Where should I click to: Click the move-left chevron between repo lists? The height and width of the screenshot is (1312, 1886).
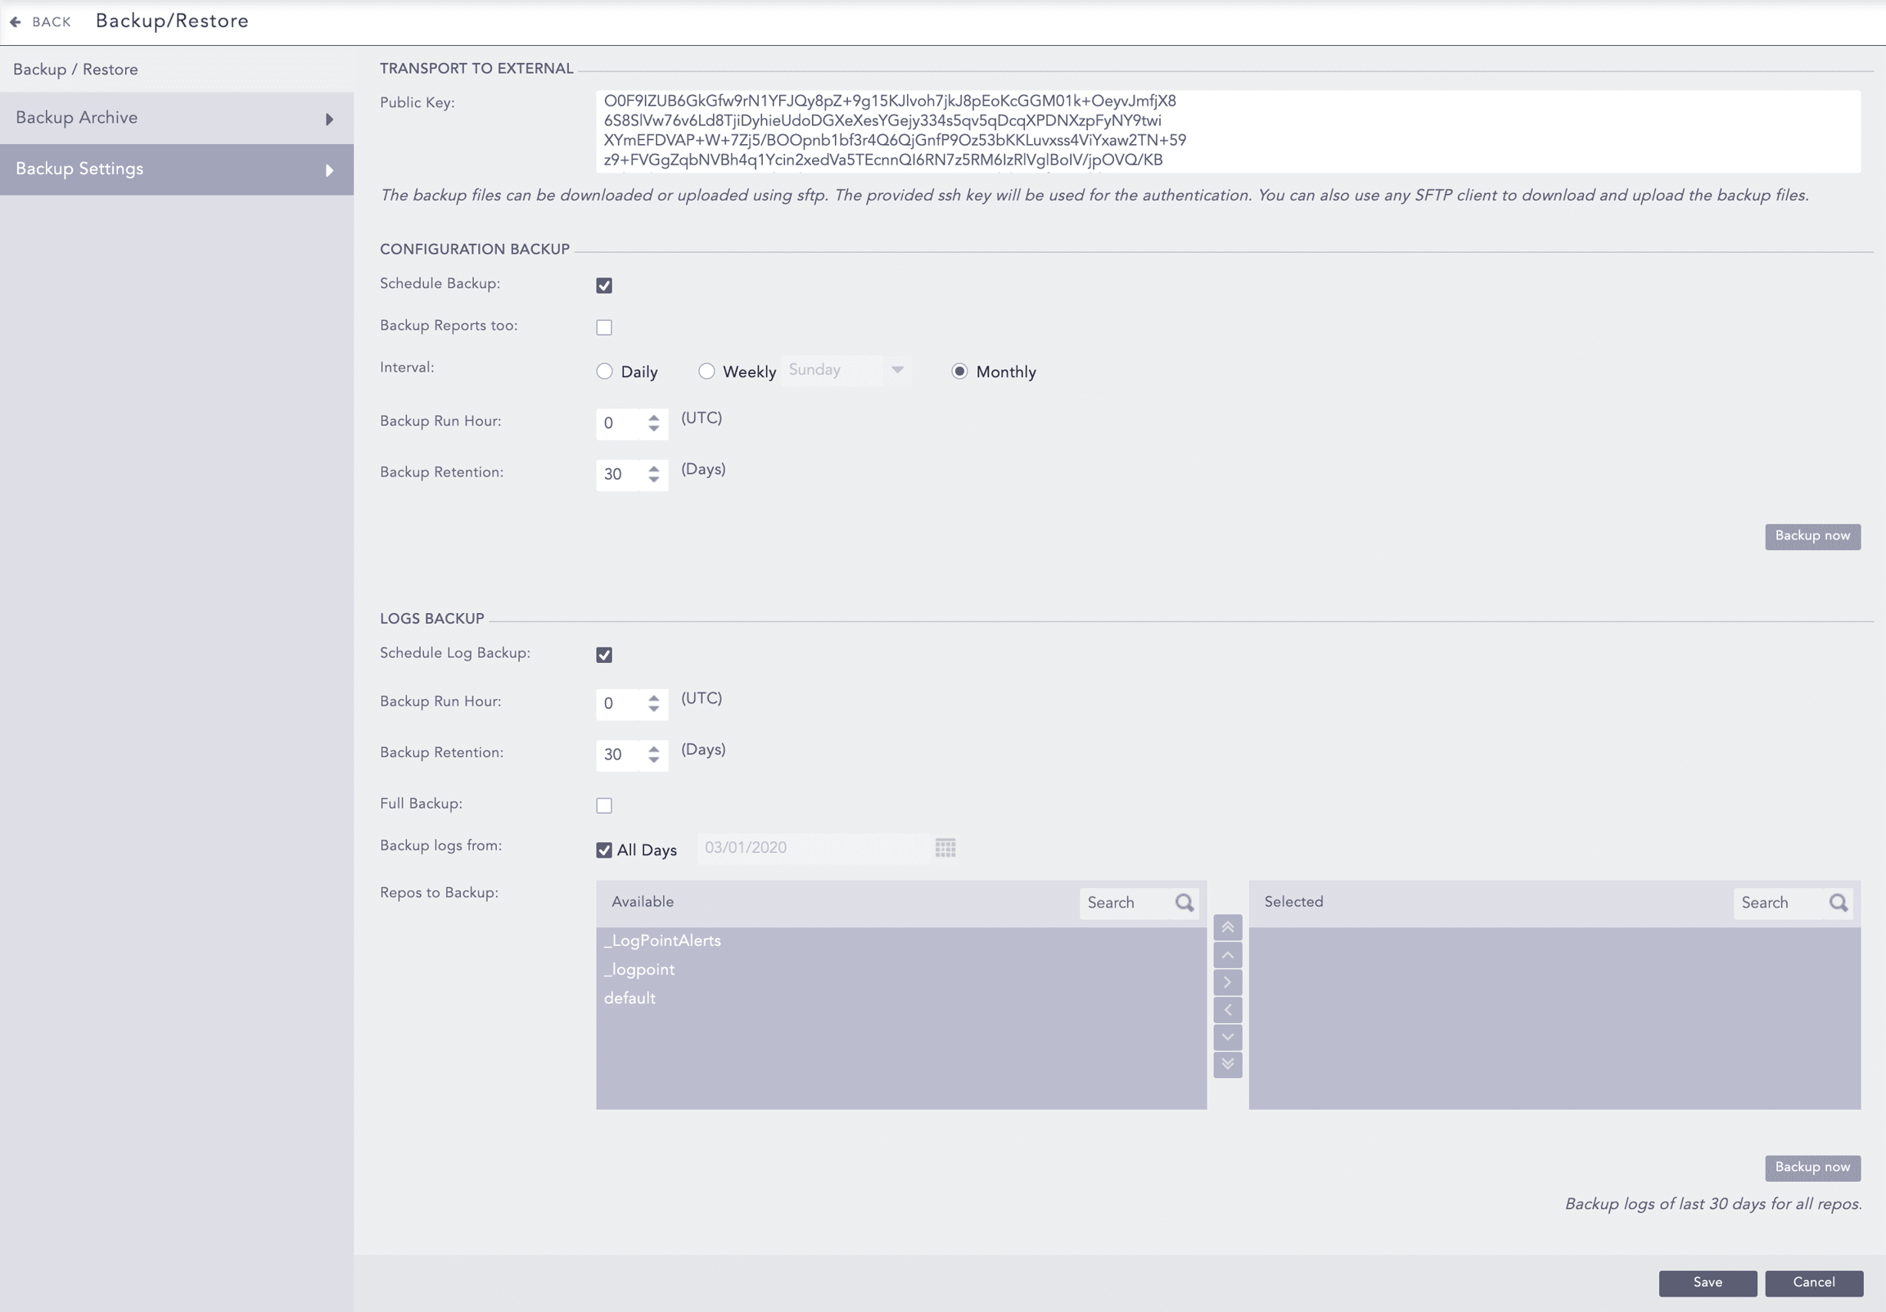pyautogui.click(x=1227, y=1010)
